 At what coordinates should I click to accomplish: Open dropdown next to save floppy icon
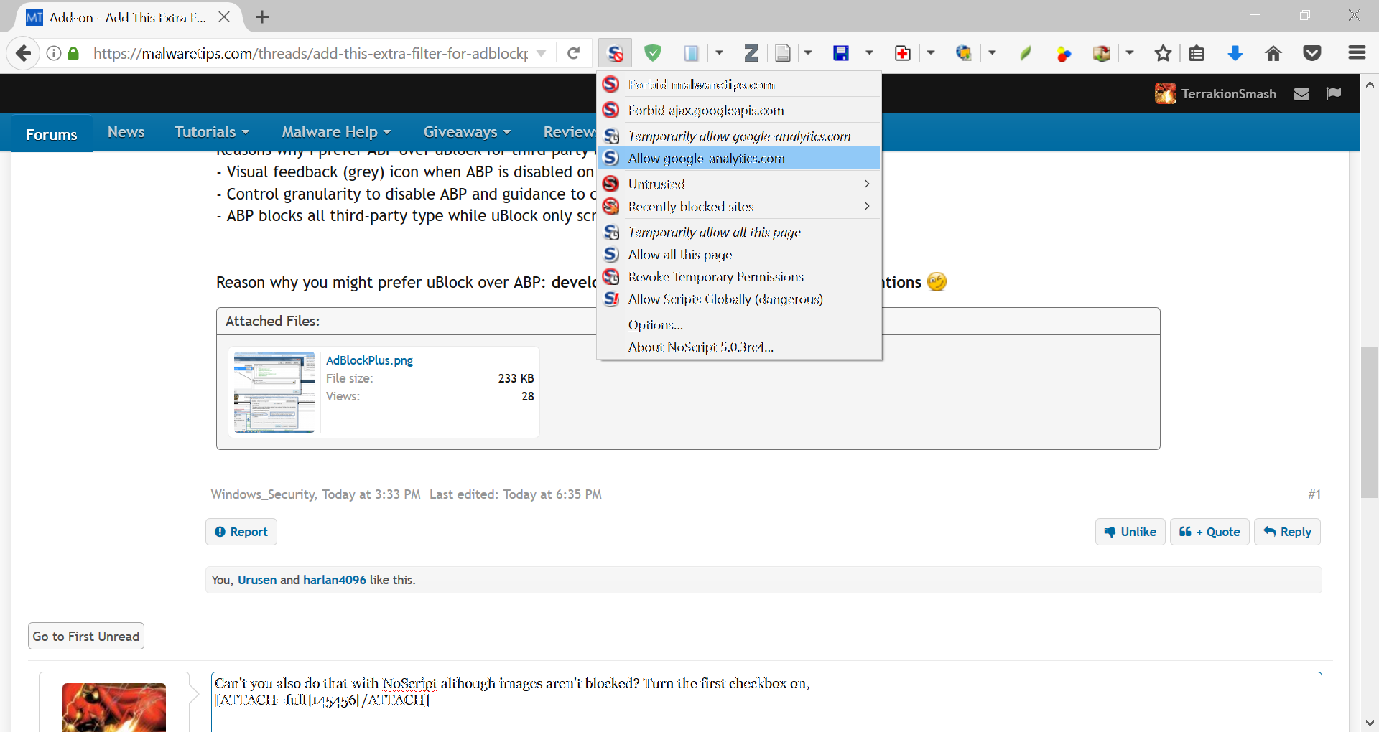point(869,53)
